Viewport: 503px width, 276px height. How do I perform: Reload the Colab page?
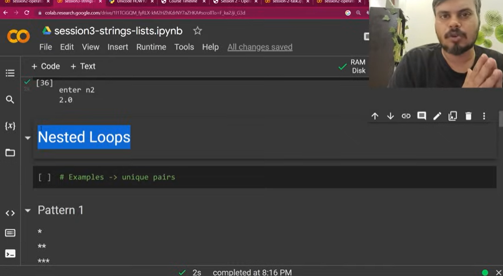coord(26,13)
